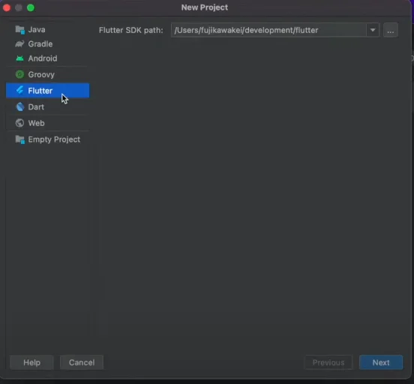Click the Web globe icon
The width and height of the screenshot is (414, 384).
point(19,123)
